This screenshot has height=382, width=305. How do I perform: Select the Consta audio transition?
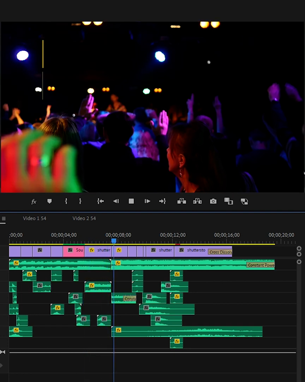[130, 299]
